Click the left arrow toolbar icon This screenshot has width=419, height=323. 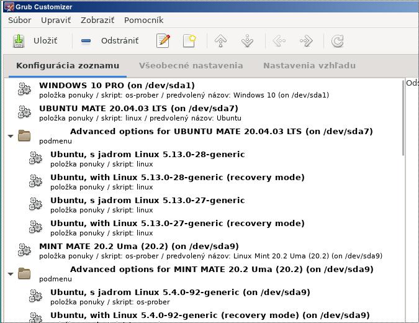click(279, 41)
